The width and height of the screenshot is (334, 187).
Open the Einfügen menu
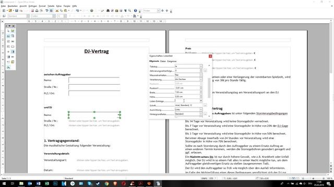coord(32,6)
